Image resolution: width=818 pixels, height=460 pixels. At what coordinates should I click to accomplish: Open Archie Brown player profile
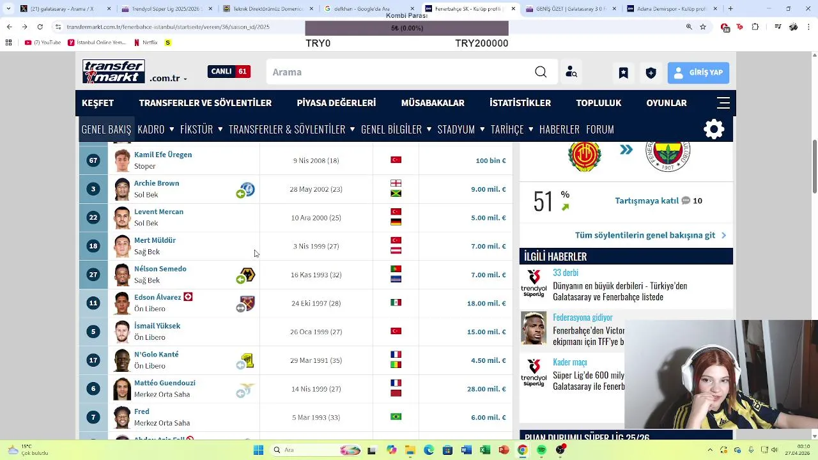click(x=157, y=183)
